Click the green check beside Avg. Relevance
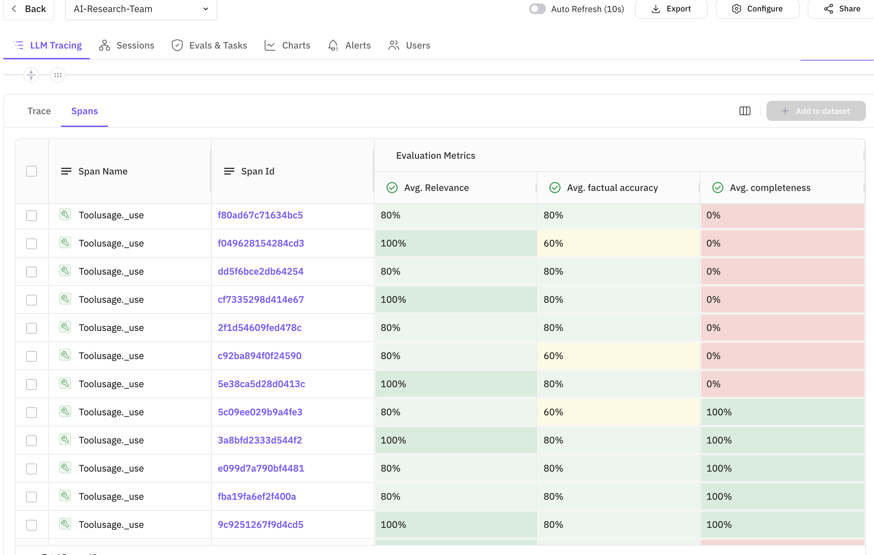Screen dimensions: 874x555 pos(392,188)
